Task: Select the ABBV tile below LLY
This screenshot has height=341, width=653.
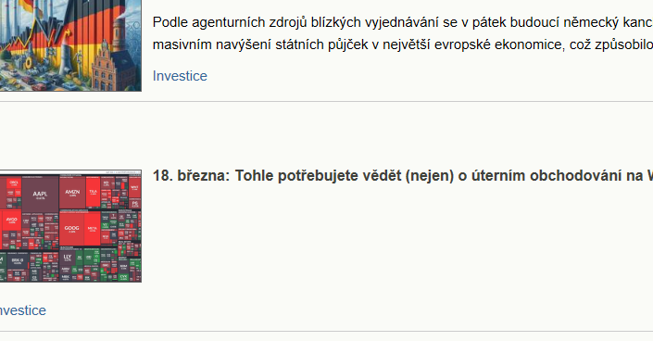Action: tap(66, 270)
